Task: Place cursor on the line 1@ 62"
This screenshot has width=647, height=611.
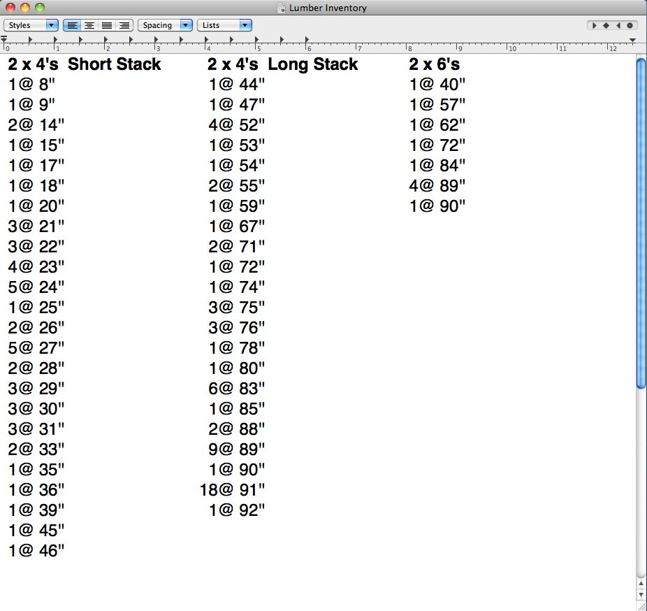Action: tap(437, 125)
